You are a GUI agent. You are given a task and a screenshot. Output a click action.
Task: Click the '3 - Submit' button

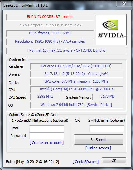pyautogui.click(x=99, y=140)
